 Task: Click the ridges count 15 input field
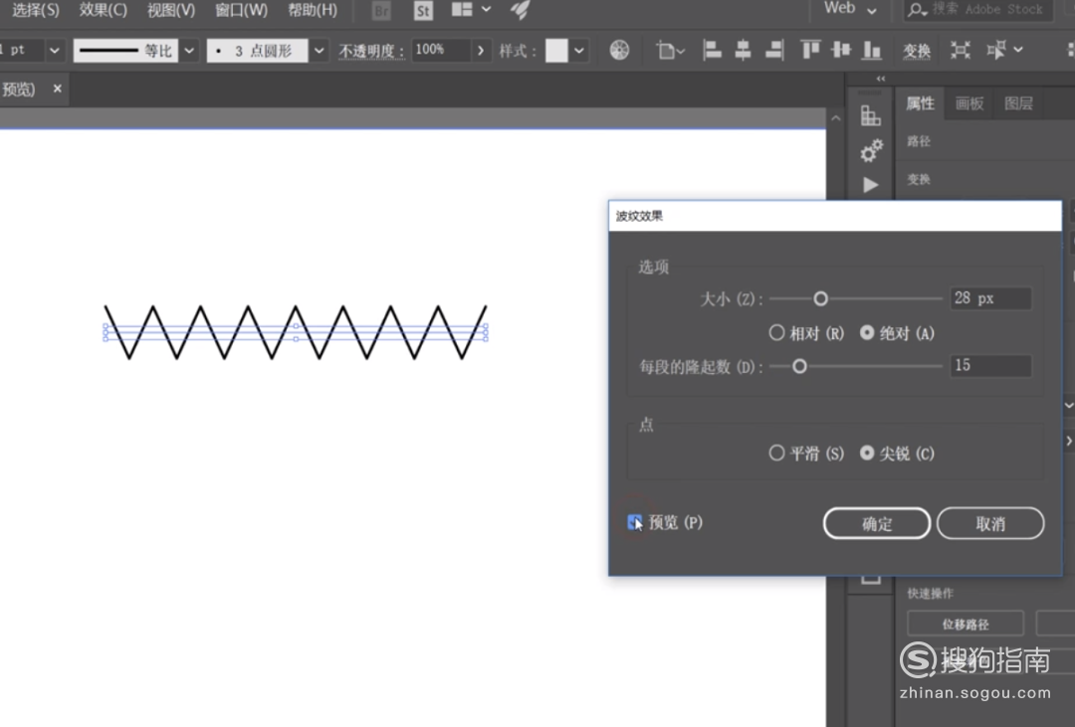click(990, 366)
